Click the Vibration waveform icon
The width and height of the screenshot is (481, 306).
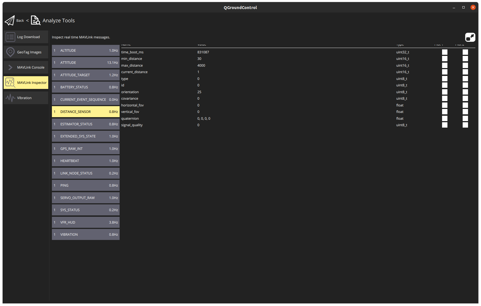[10, 98]
